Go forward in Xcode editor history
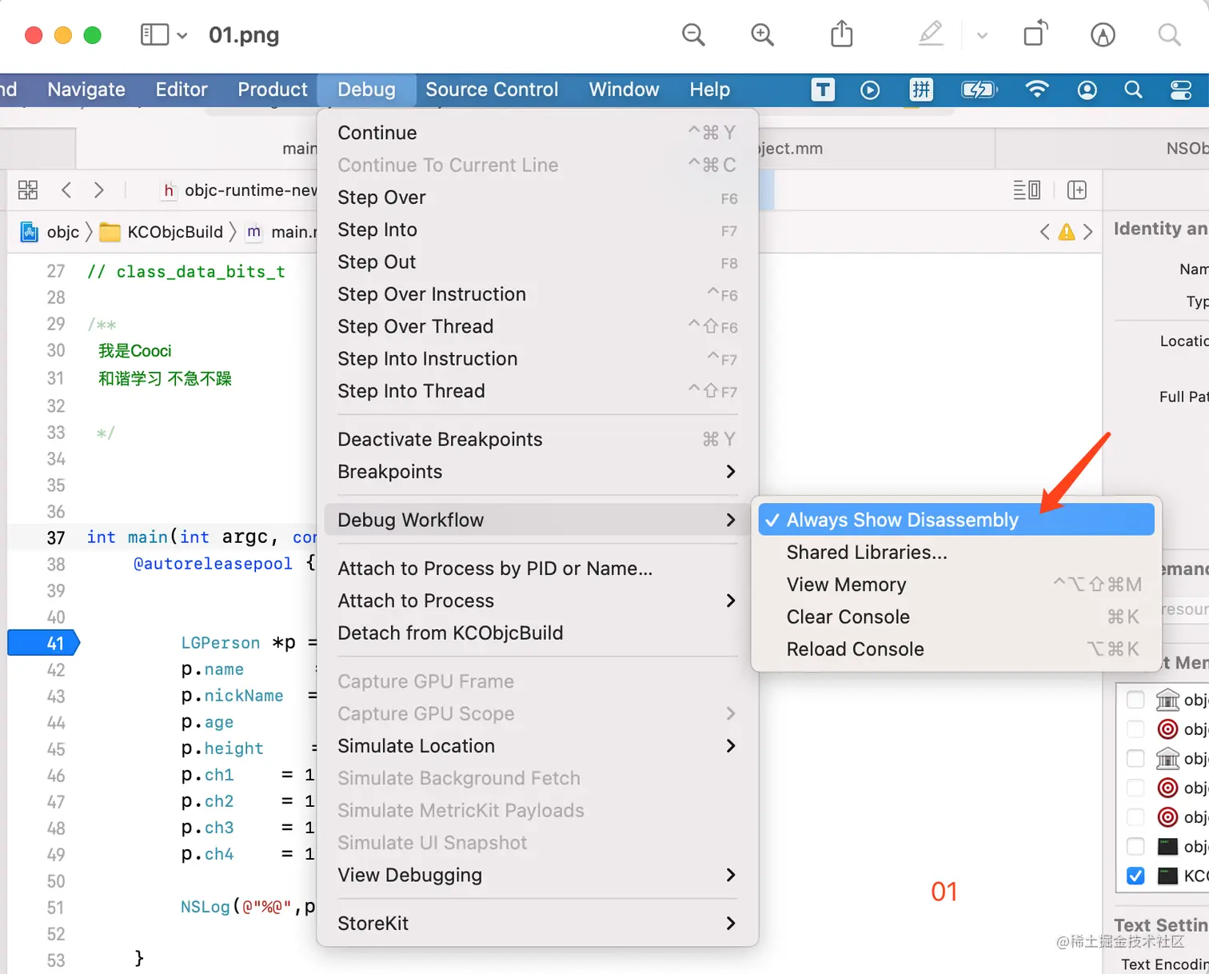The width and height of the screenshot is (1209, 974). coord(99,190)
